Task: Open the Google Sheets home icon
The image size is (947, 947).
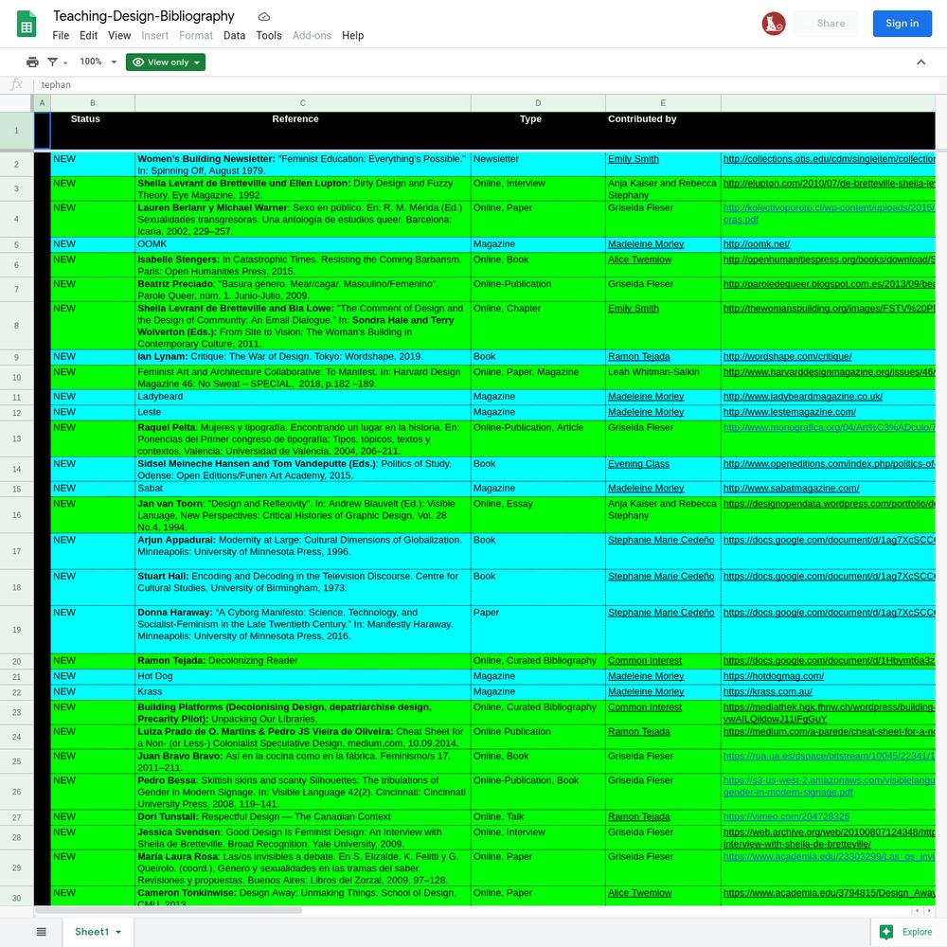Action: pyautogui.click(x=27, y=25)
